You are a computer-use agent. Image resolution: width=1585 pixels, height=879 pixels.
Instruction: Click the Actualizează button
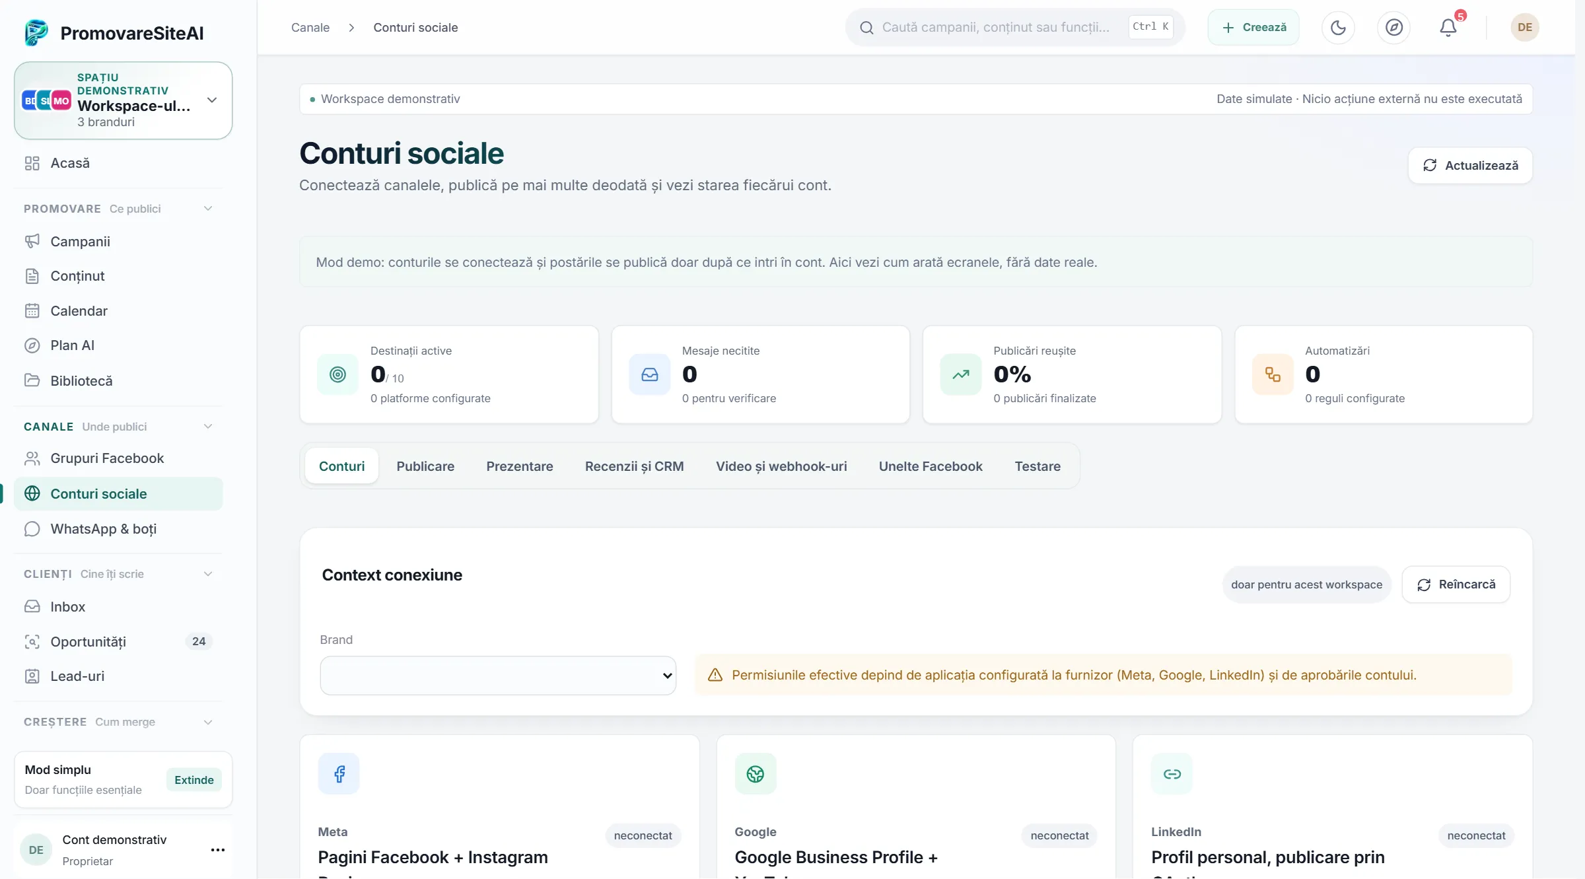pyautogui.click(x=1470, y=165)
